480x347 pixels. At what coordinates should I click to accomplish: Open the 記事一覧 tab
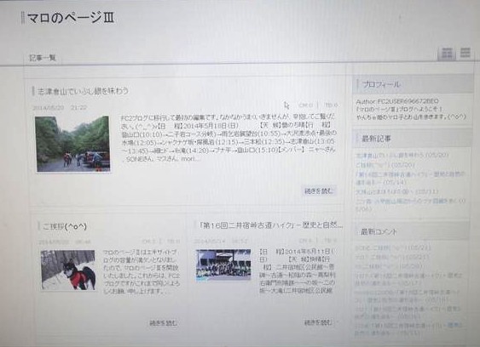(x=43, y=58)
